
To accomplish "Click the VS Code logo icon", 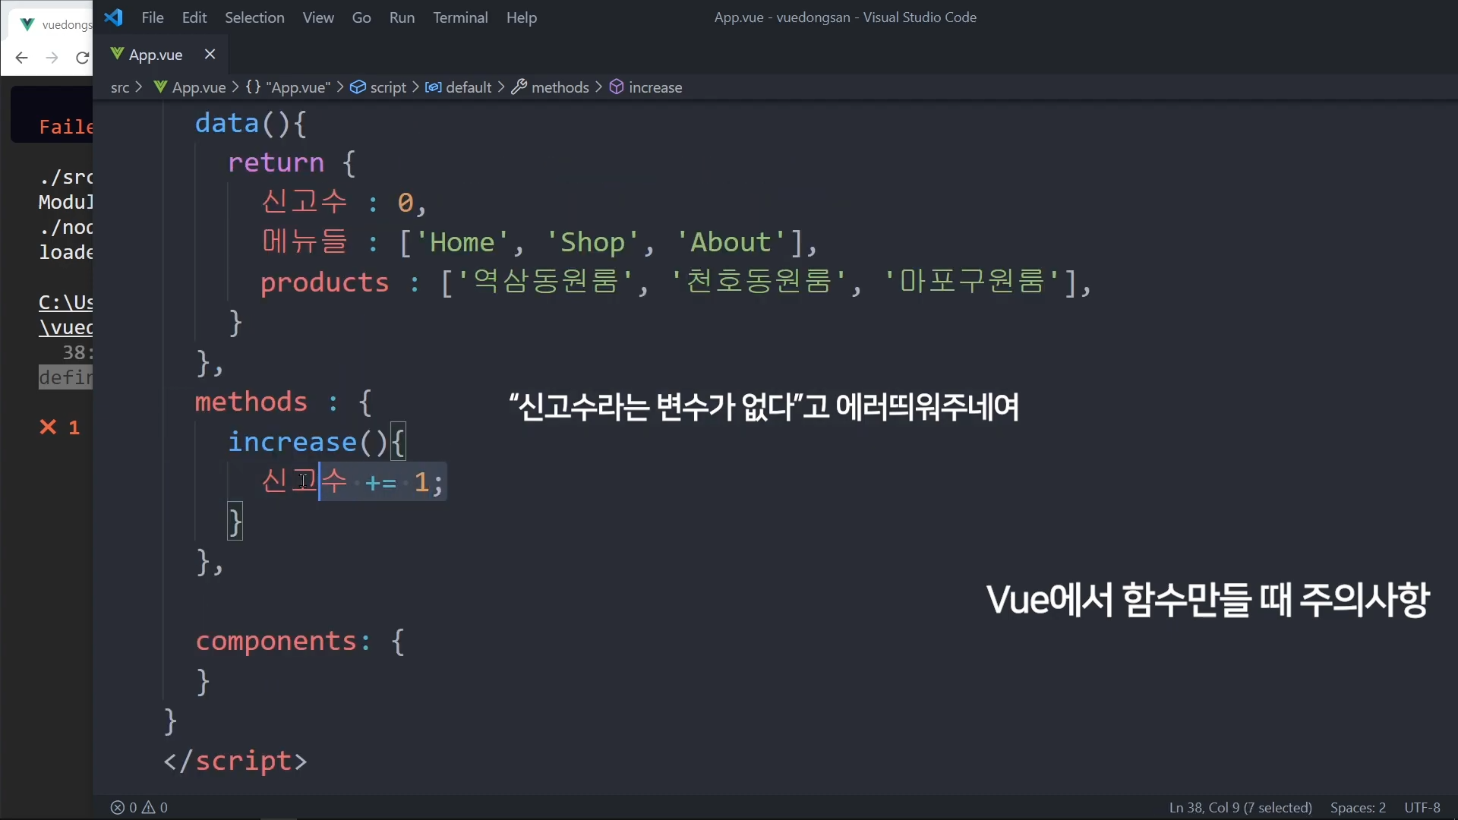I will tap(114, 17).
